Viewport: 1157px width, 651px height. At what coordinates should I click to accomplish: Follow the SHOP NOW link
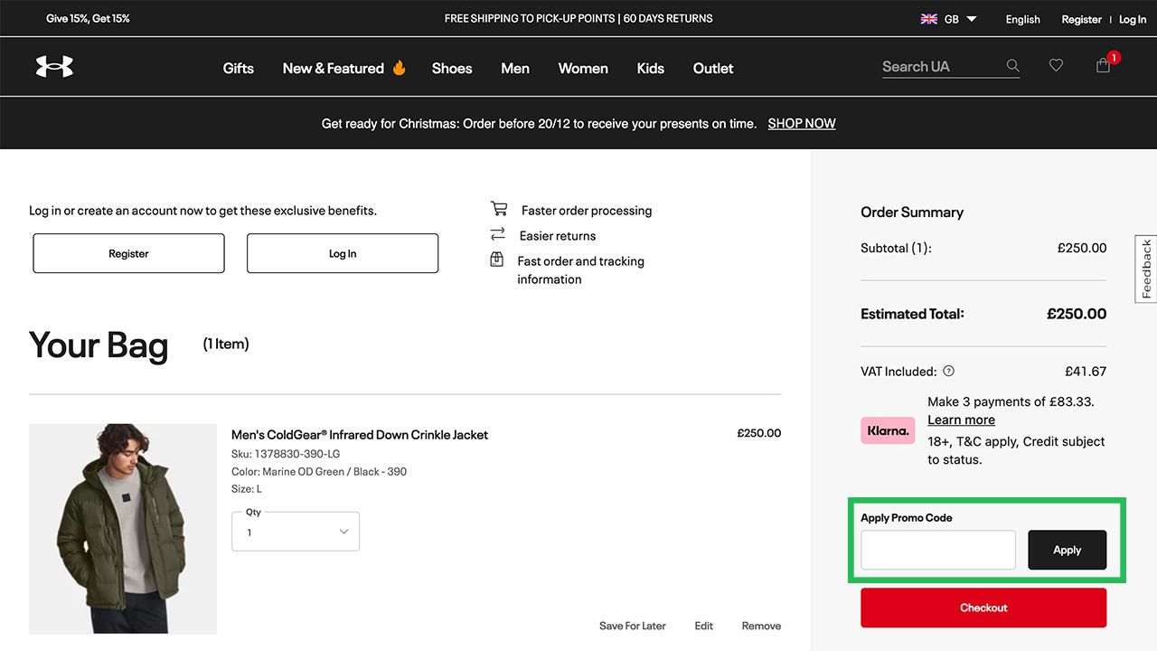click(802, 123)
